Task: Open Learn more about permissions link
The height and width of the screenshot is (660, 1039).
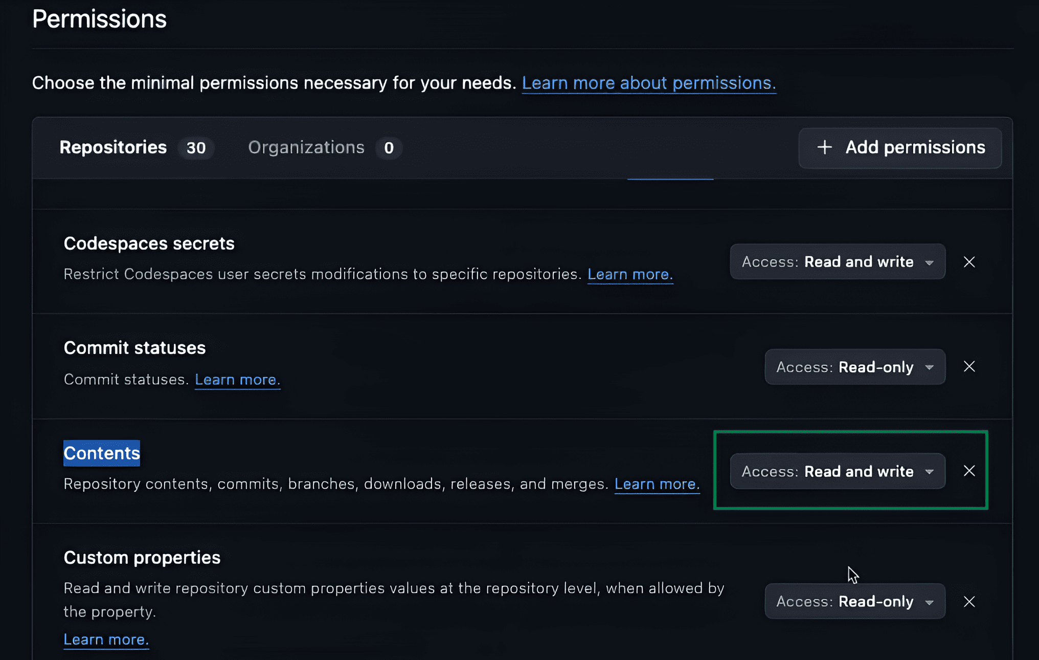Action: [x=648, y=83]
